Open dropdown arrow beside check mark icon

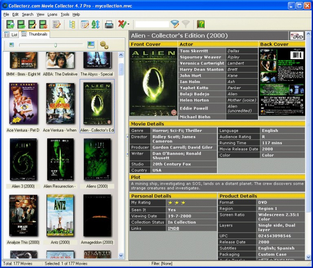click(x=128, y=24)
